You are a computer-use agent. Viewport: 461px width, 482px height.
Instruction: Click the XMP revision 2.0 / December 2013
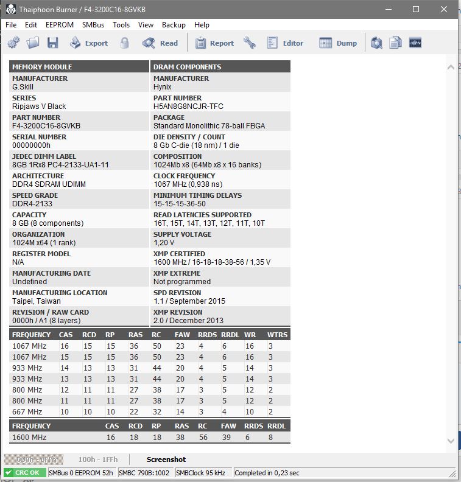[188, 320]
